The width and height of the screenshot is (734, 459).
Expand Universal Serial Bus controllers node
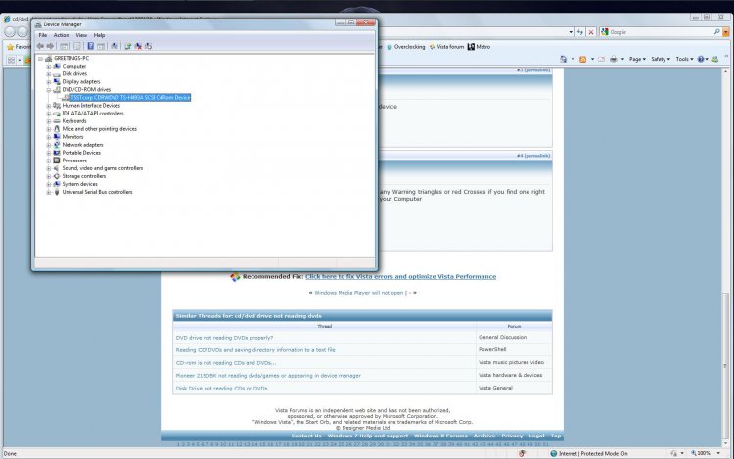(49, 192)
